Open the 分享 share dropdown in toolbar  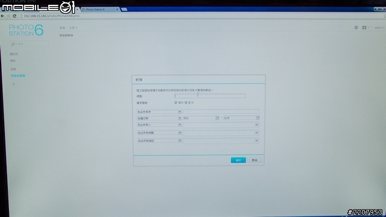point(73,28)
